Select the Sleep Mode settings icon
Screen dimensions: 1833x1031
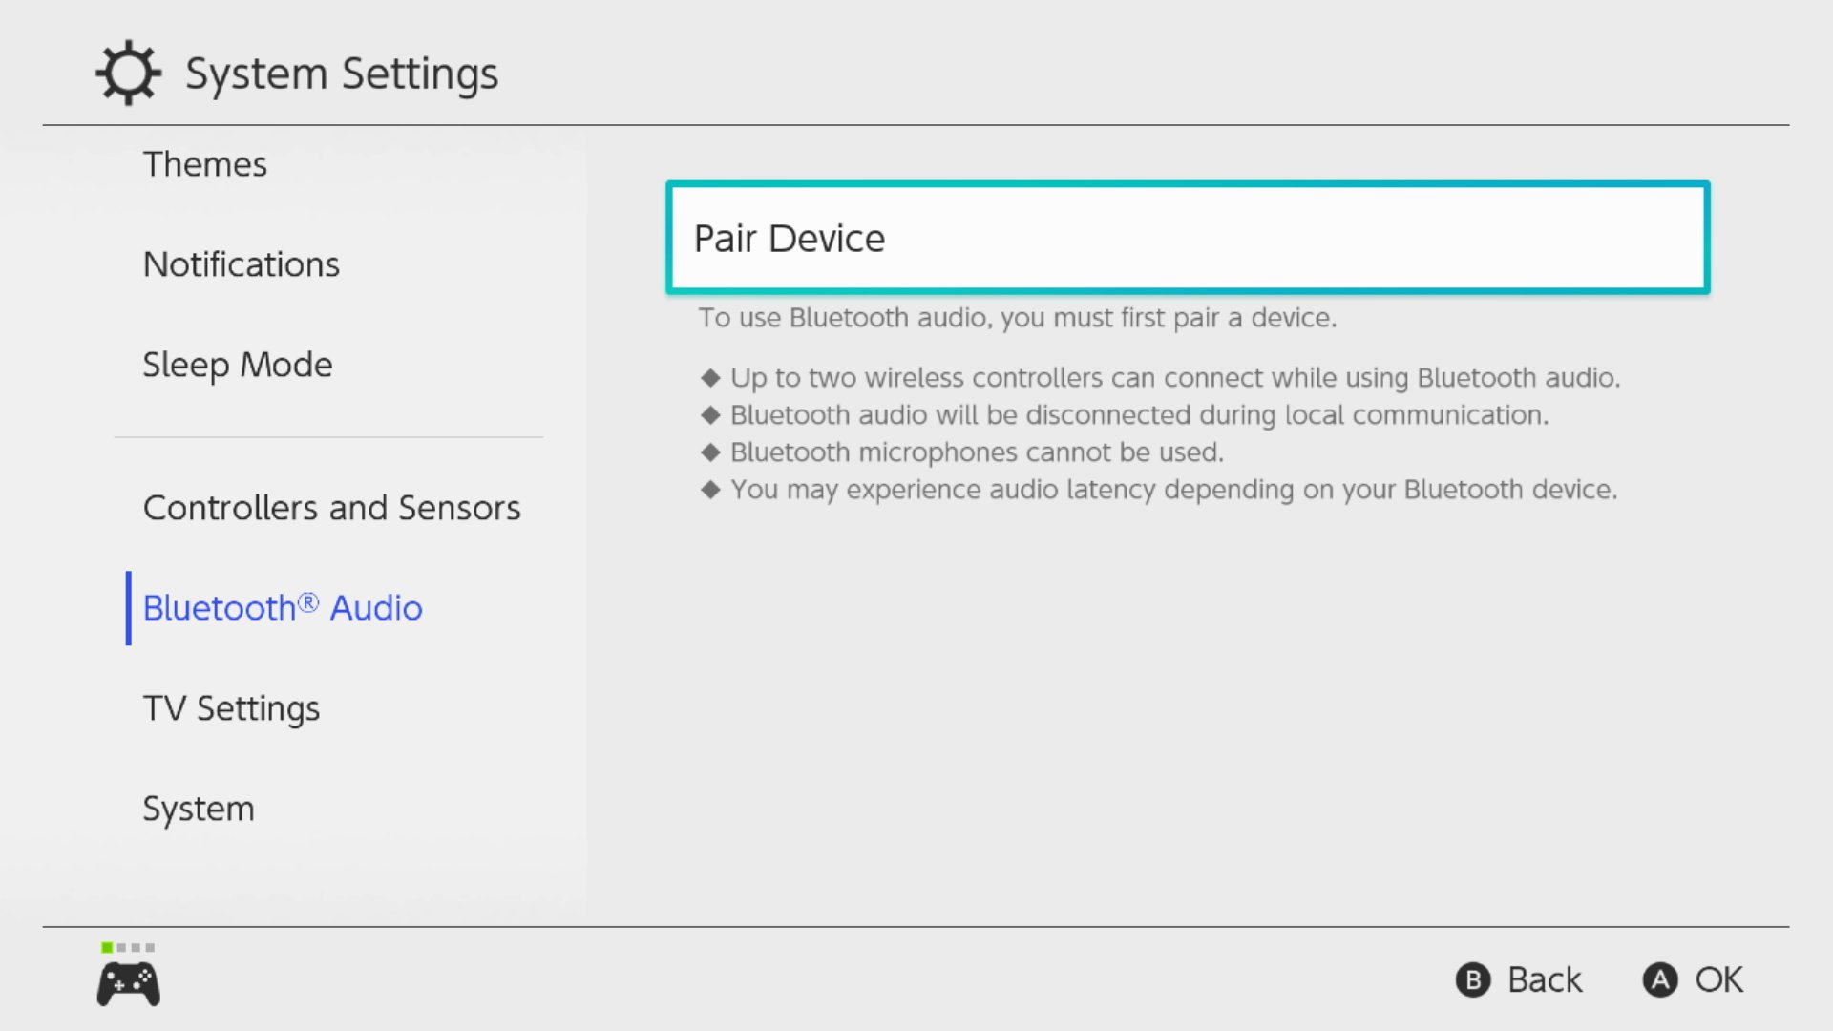pyautogui.click(x=237, y=364)
